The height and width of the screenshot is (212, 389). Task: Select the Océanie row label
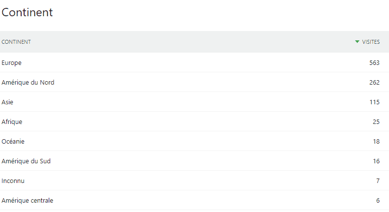pos(13,142)
